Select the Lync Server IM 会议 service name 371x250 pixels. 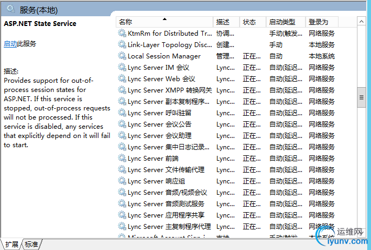tap(158, 68)
